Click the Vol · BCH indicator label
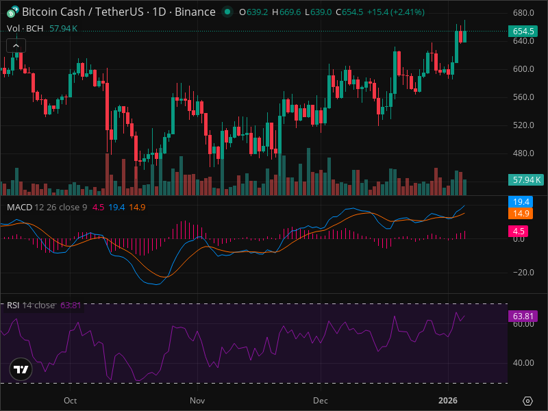 tap(25, 29)
